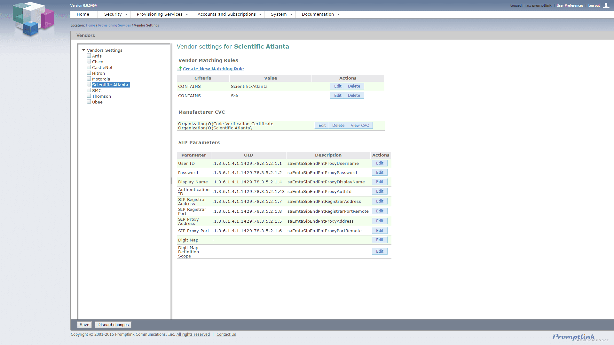Select Cisco in the vendor tree
Image resolution: width=614 pixels, height=345 pixels.
(x=98, y=62)
